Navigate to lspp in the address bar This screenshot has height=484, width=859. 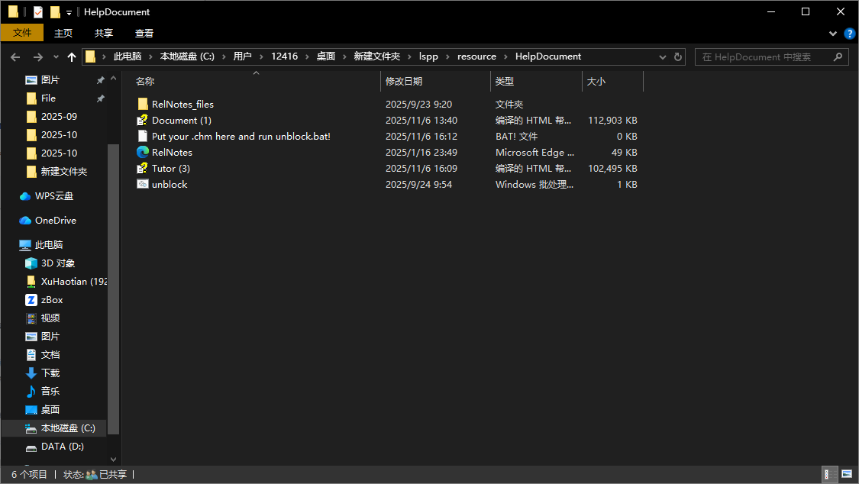428,56
